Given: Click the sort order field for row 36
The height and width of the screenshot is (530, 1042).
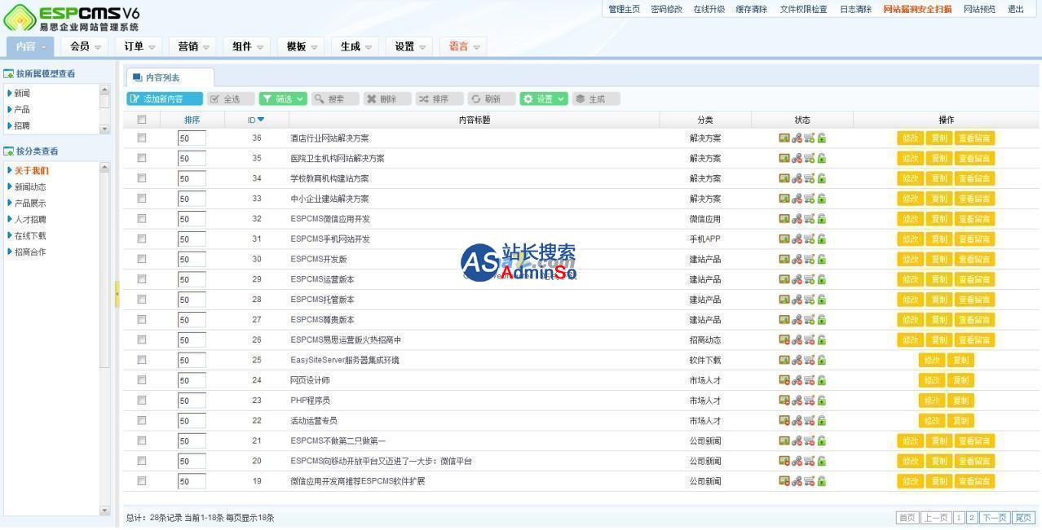Looking at the screenshot, I should pos(192,138).
